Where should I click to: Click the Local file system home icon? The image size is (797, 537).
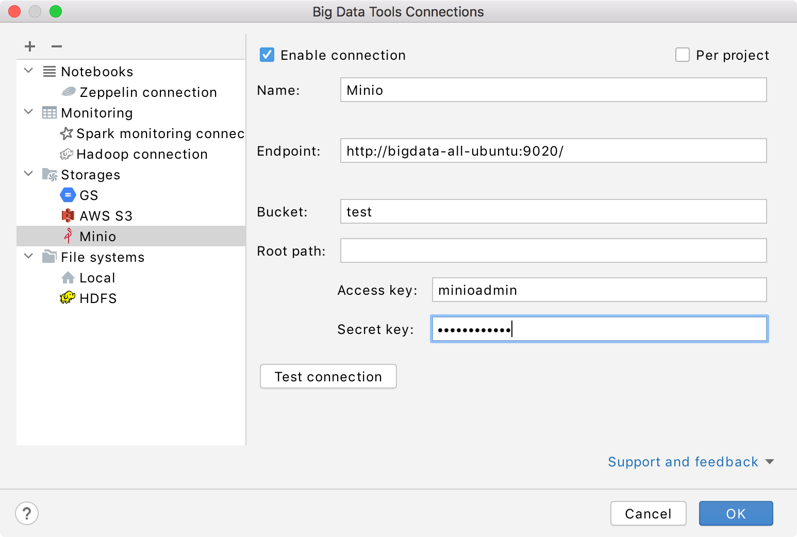[68, 277]
